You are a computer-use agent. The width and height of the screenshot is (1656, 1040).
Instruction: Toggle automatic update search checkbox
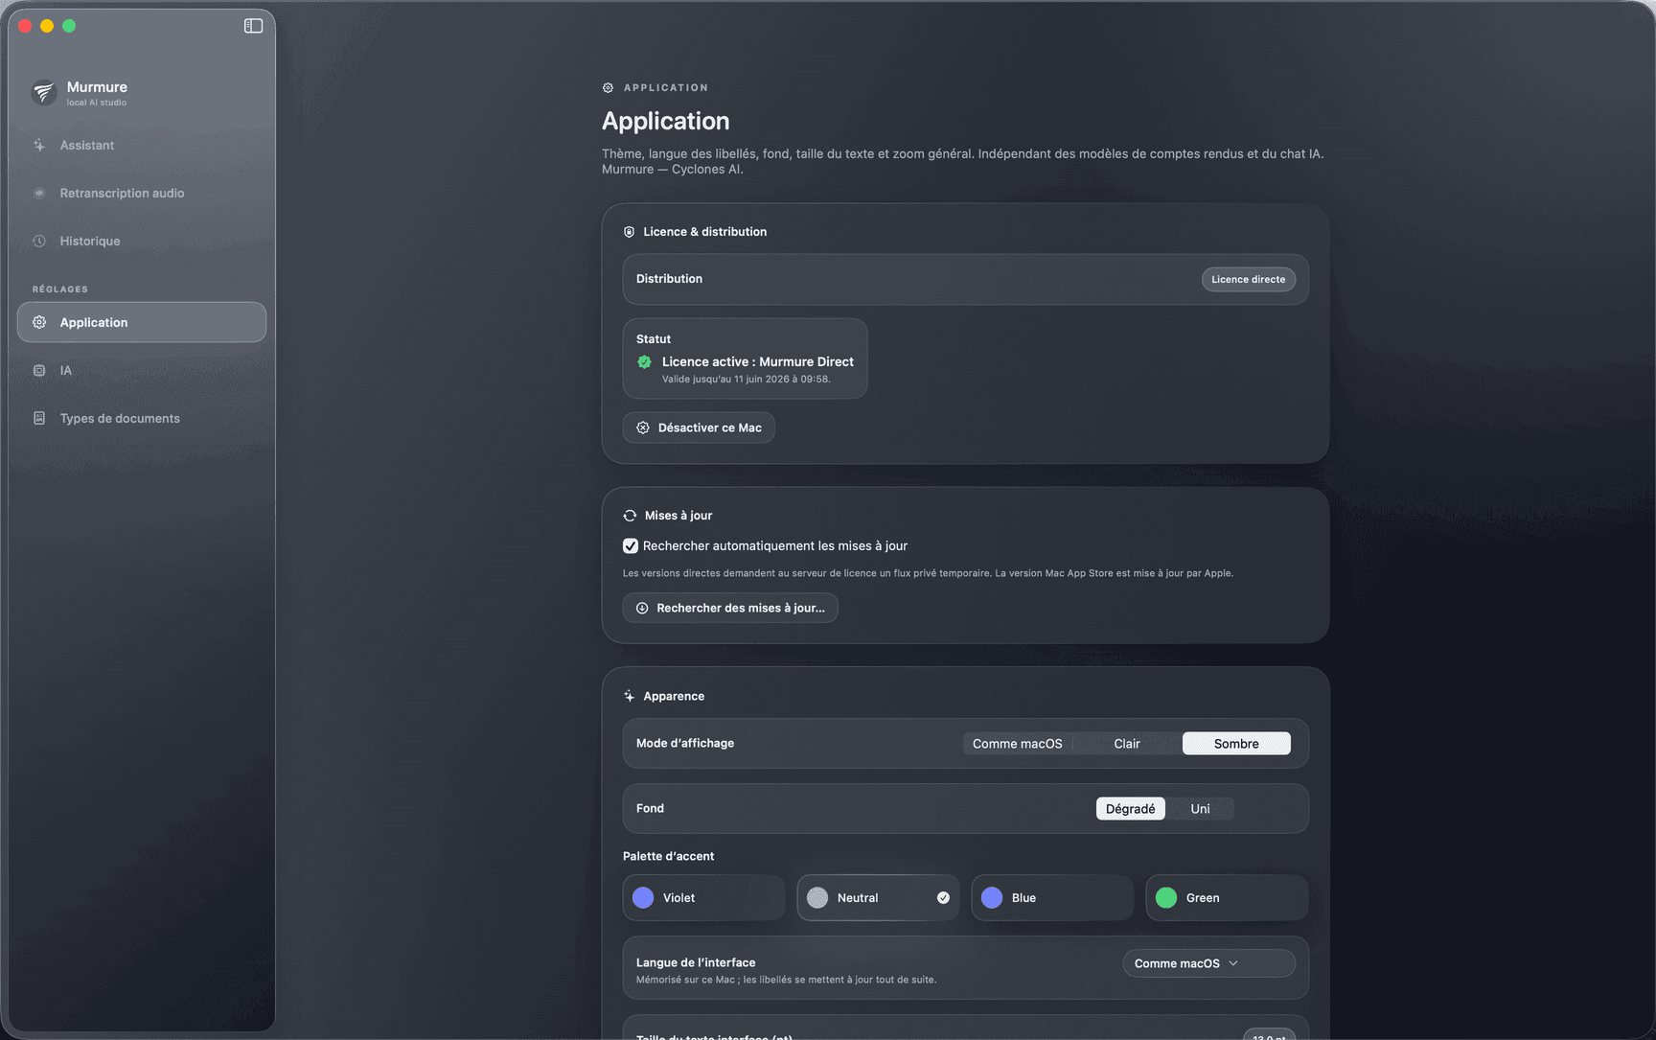(x=631, y=546)
